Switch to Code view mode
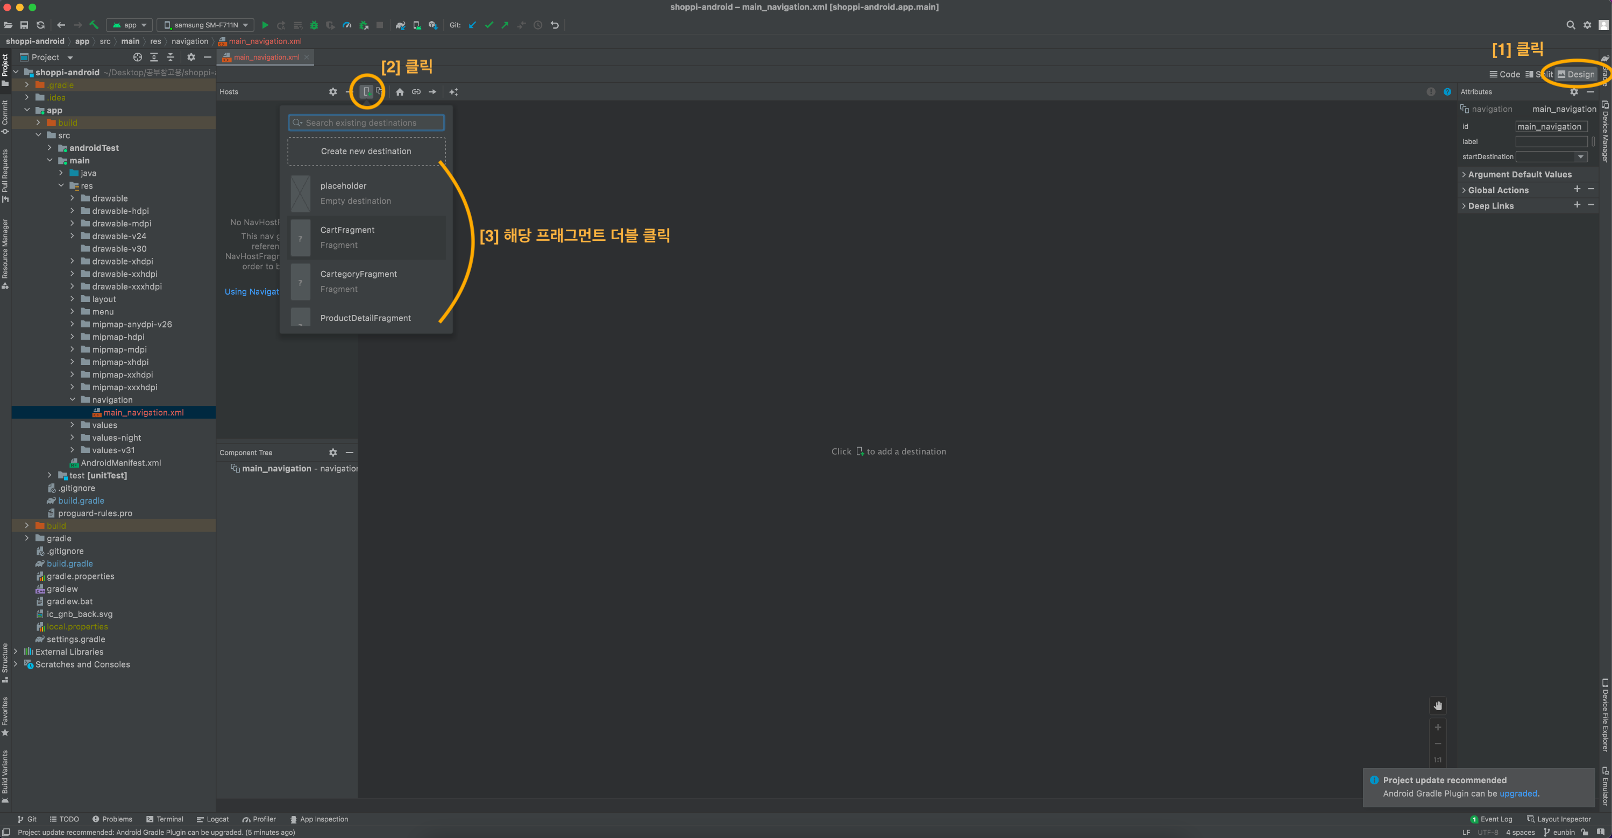1612x838 pixels. (x=1504, y=74)
